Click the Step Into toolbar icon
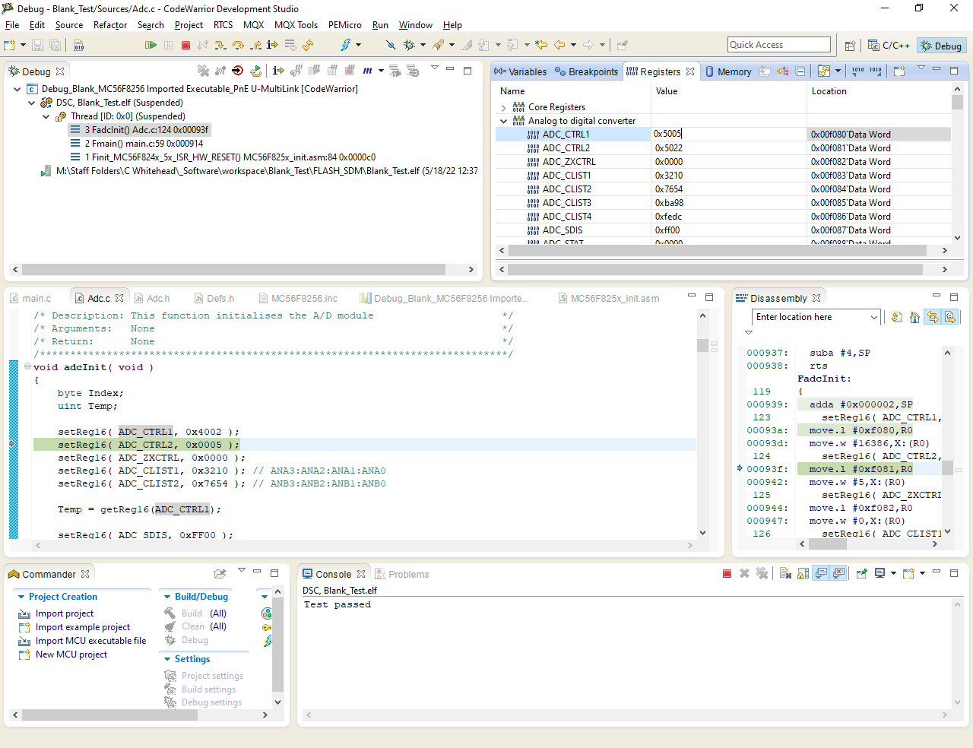This screenshot has height=748, width=973. (220, 46)
